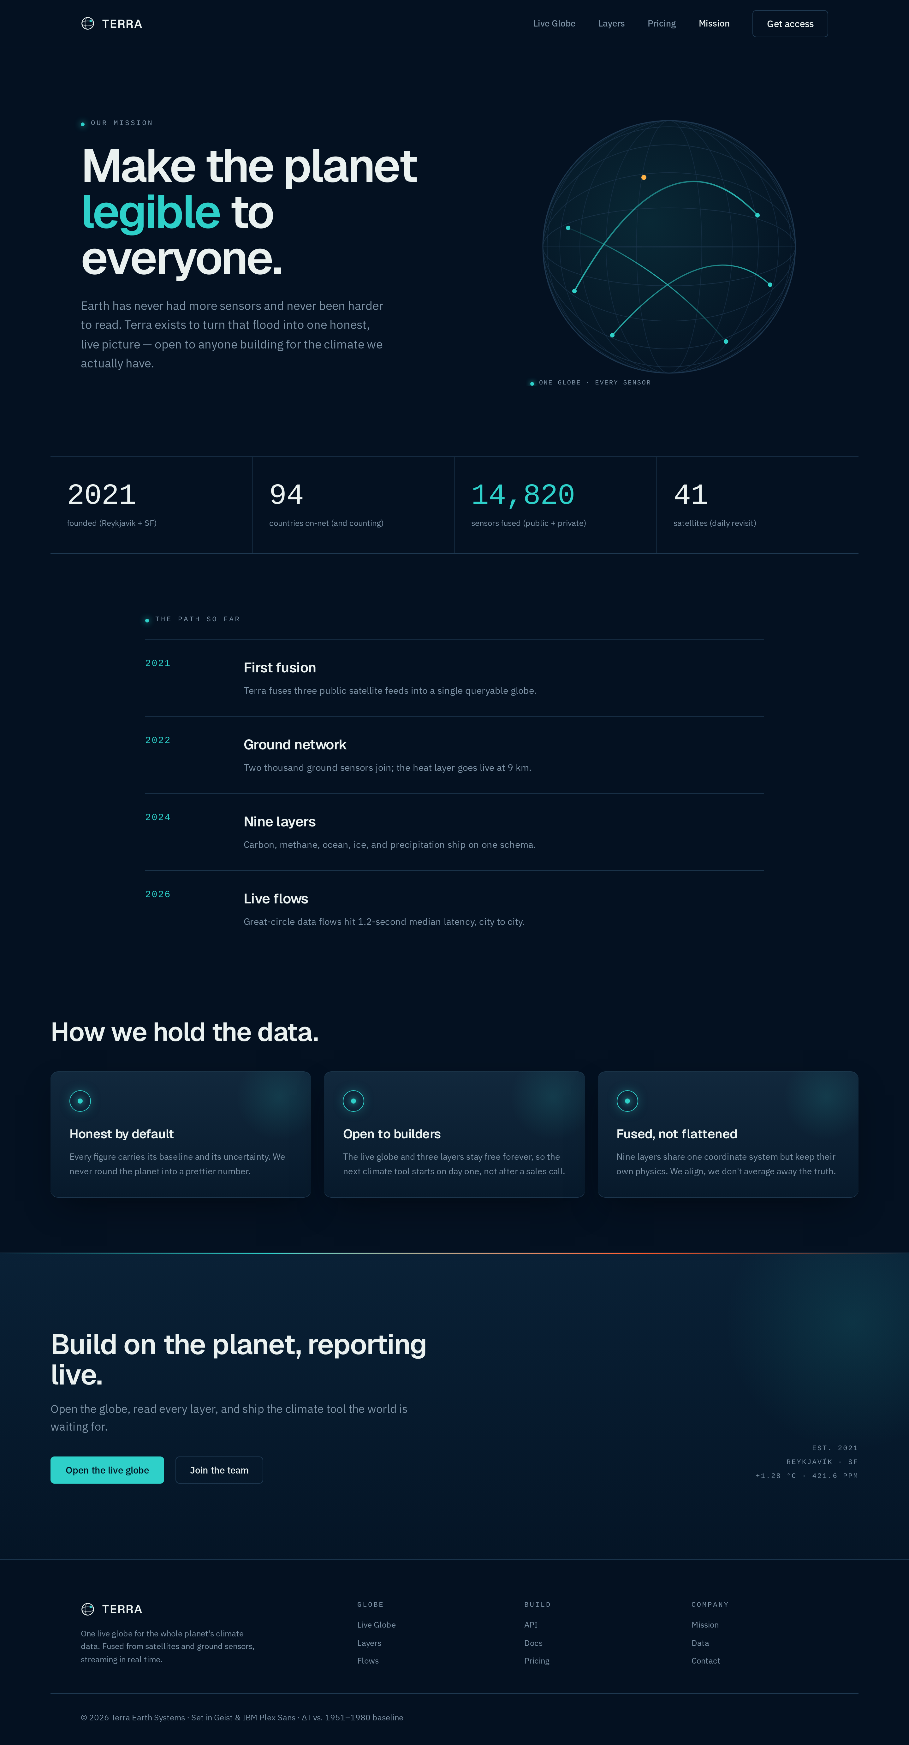The image size is (909, 1745).
Task: Click the First fusion timeline heading
Action: point(280,667)
